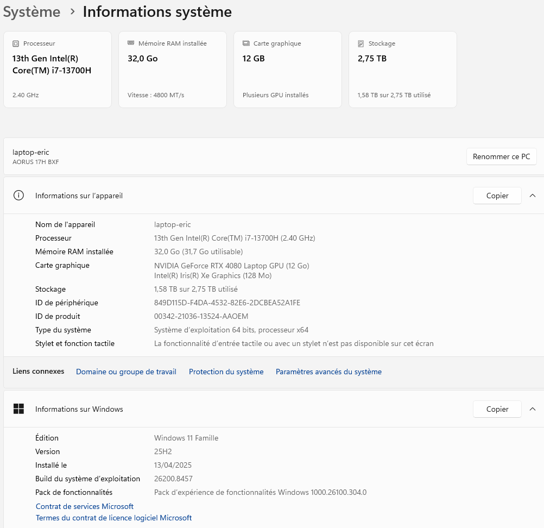Open the Stockage 2,75 TB card
Image resolution: width=544 pixels, height=528 pixels.
[402, 70]
